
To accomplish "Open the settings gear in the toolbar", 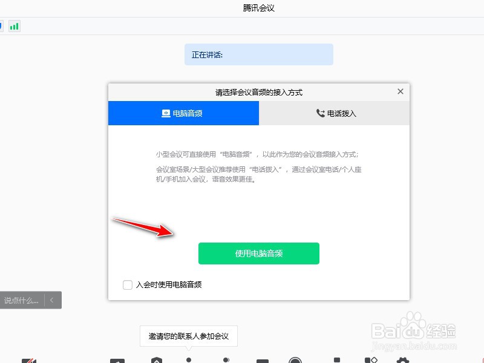I will point(402,360).
